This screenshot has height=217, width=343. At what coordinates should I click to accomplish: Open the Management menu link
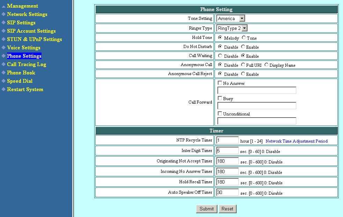[x=22, y=6]
